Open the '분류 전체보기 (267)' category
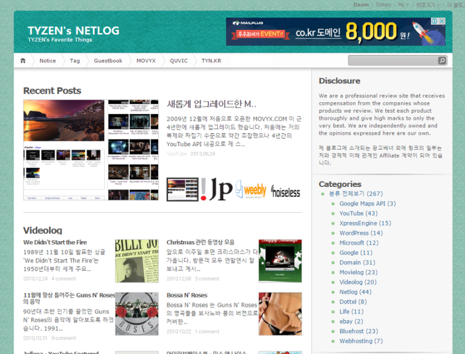This screenshot has width=465, height=354. [x=356, y=194]
